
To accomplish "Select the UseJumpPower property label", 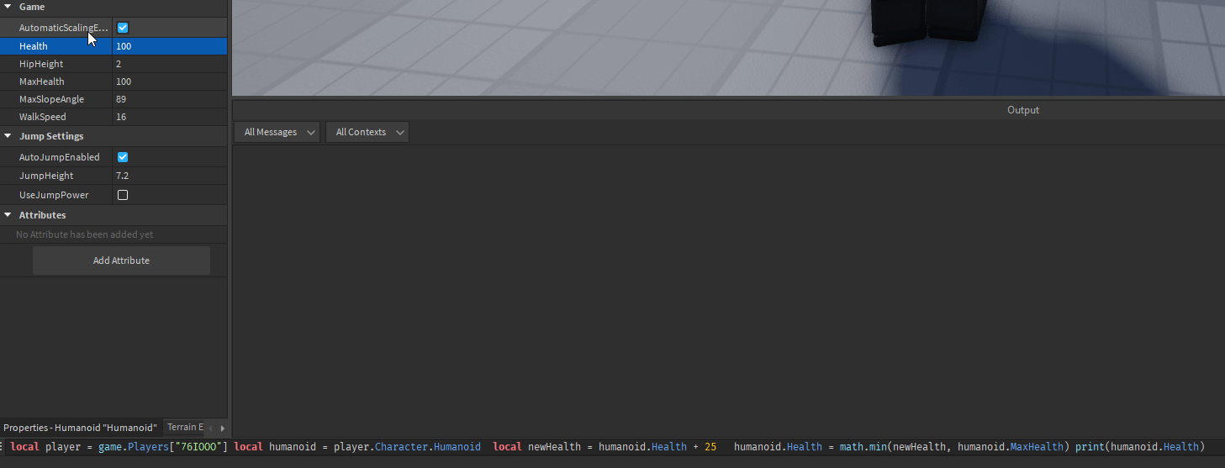I will [54, 195].
